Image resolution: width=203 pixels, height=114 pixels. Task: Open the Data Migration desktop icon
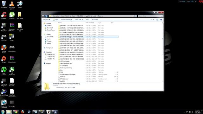[4, 27]
